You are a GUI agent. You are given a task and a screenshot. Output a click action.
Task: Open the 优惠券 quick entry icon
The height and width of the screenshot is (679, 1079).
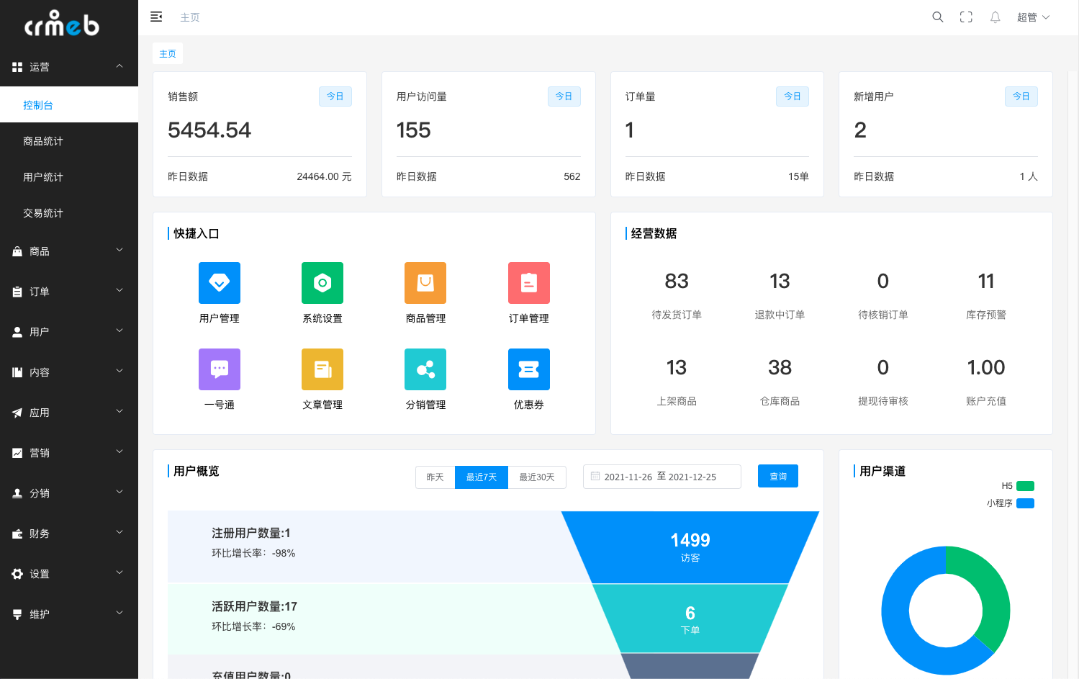coord(528,369)
